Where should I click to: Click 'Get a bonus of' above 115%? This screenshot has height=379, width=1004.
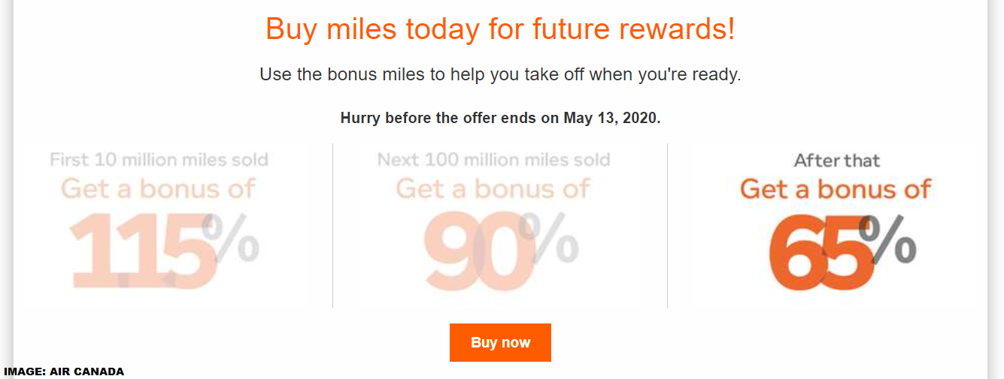pyautogui.click(x=159, y=188)
